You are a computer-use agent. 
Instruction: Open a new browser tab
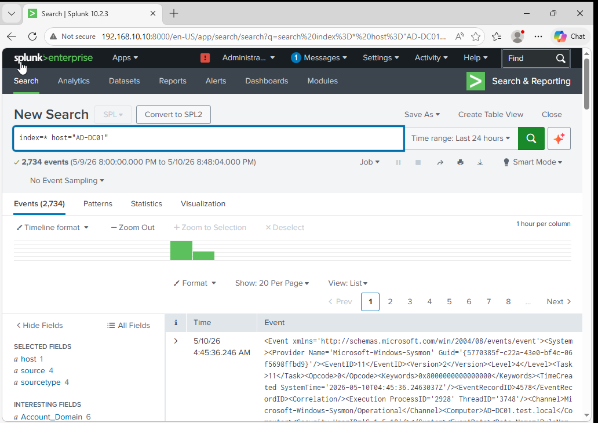[174, 14]
